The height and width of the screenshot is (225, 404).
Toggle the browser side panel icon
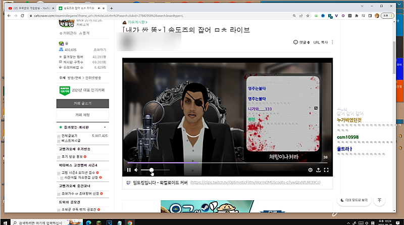click(370, 16)
